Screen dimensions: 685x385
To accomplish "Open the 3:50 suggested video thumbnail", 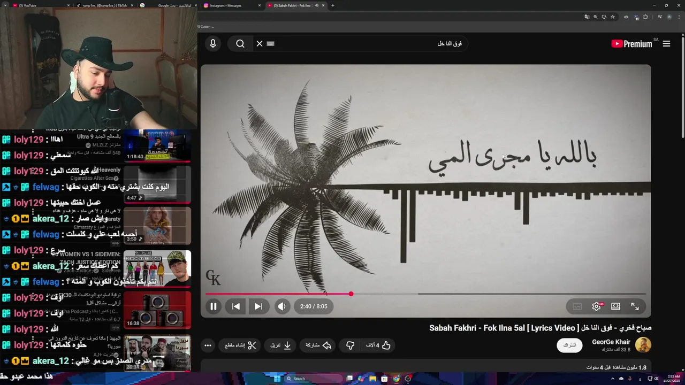I will [157, 226].
